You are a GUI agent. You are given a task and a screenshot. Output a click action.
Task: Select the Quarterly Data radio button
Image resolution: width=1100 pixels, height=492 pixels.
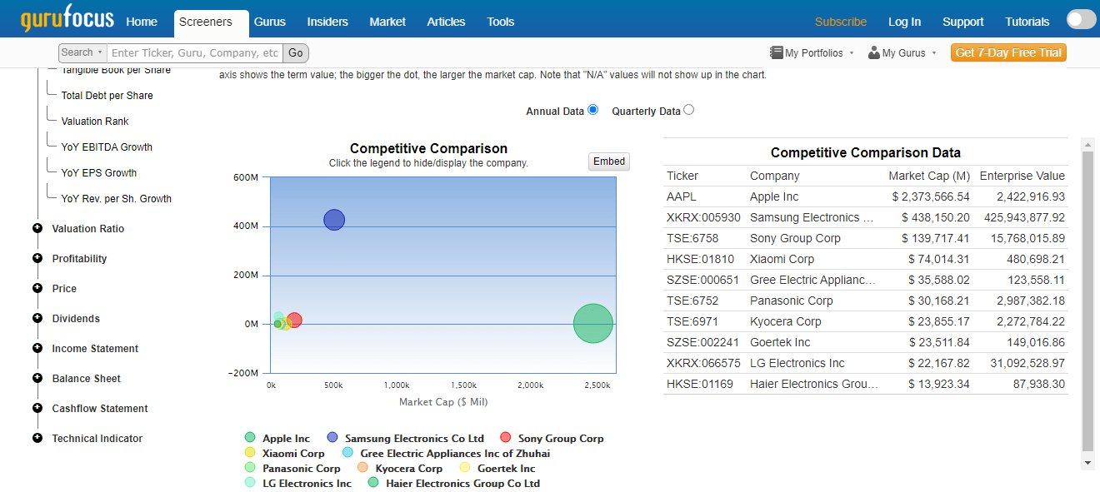coord(688,110)
